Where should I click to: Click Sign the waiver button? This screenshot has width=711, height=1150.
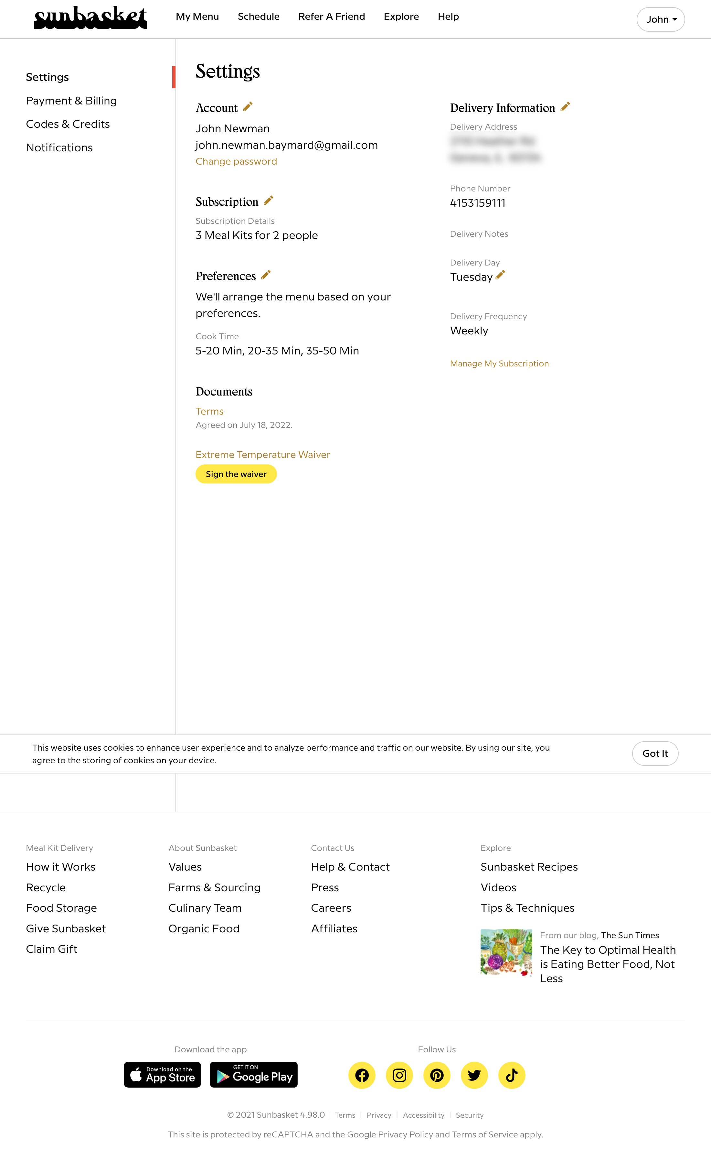[236, 474]
